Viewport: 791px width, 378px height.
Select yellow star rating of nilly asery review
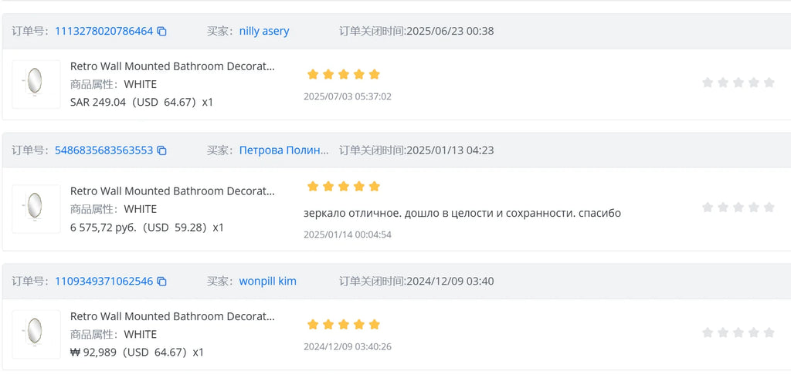[344, 75]
